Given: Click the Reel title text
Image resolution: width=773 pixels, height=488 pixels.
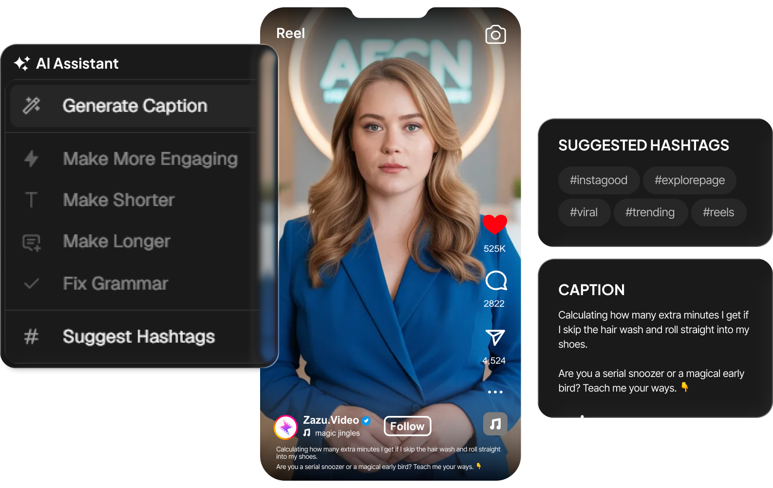Looking at the screenshot, I should 291,33.
